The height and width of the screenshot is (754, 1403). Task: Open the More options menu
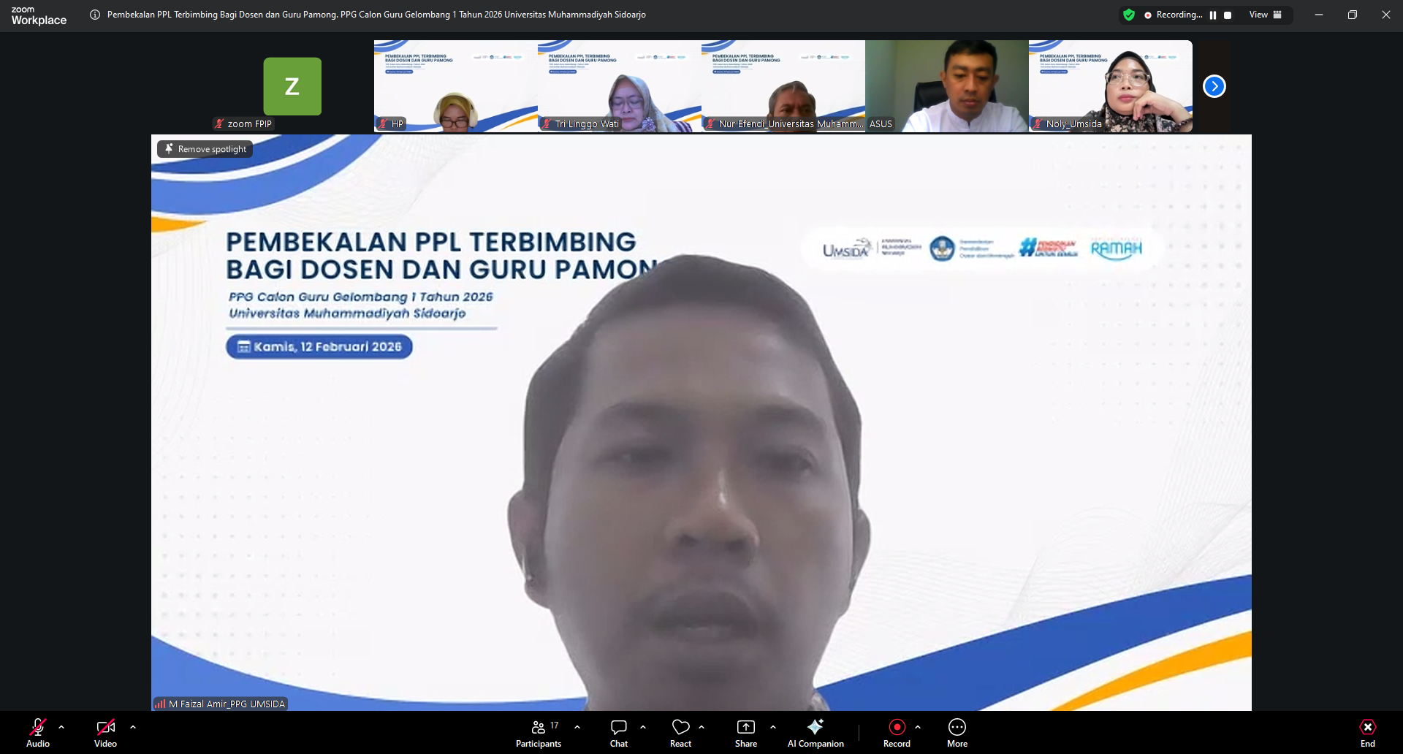pyautogui.click(x=957, y=731)
